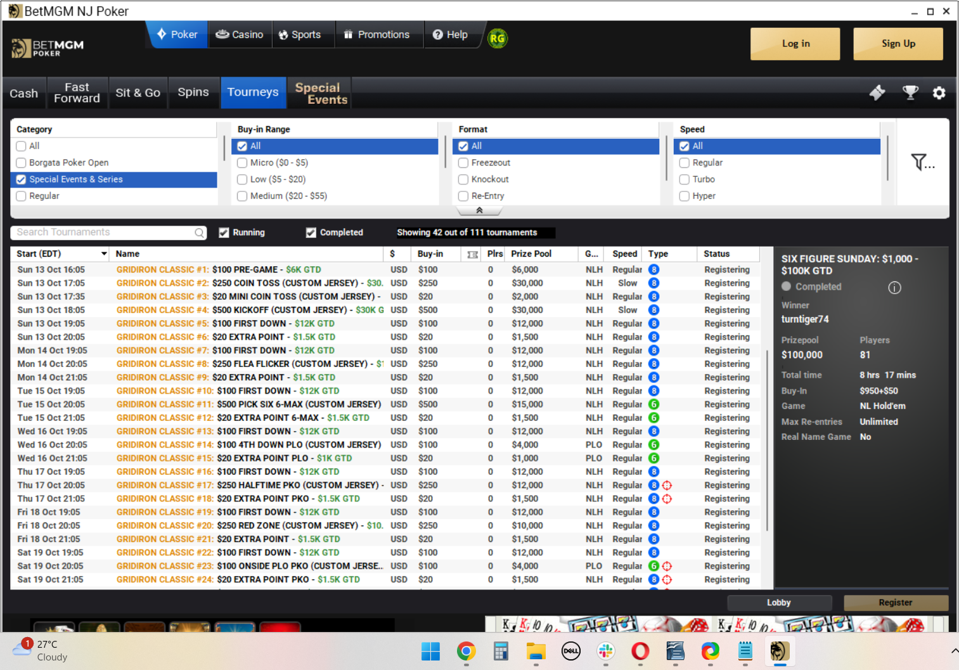The image size is (959, 670).
Task: Switch to the Sit & Go tab
Action: tap(138, 93)
